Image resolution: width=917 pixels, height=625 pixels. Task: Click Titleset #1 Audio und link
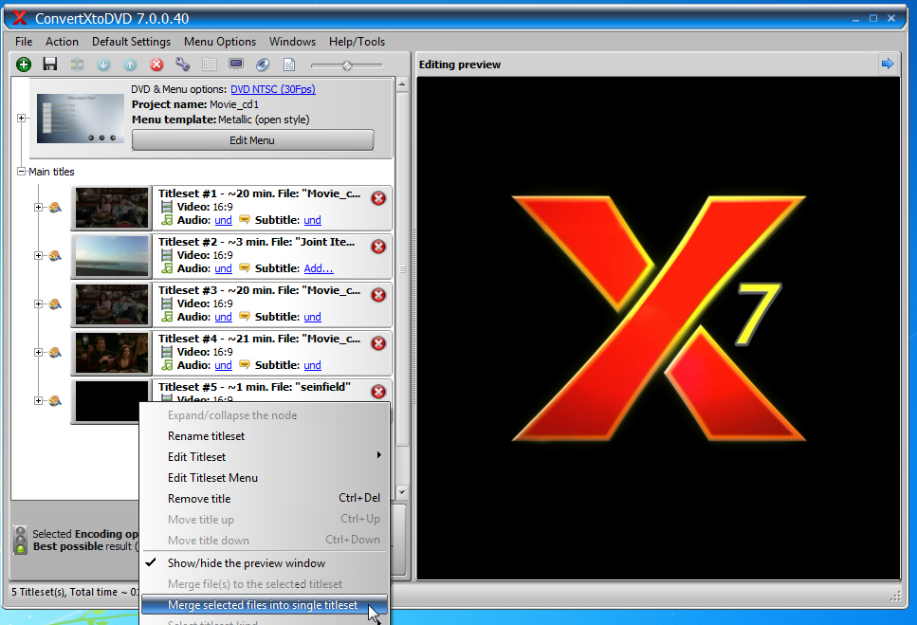(224, 220)
